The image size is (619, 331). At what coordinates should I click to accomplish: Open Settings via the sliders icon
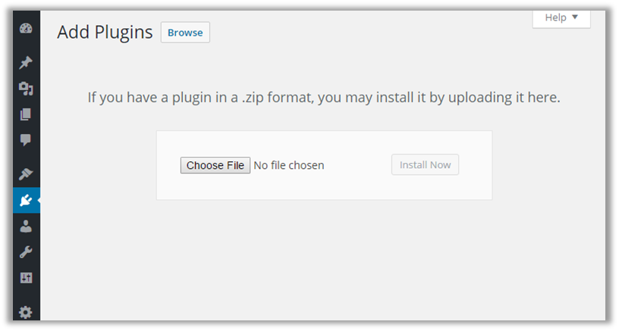point(26,277)
